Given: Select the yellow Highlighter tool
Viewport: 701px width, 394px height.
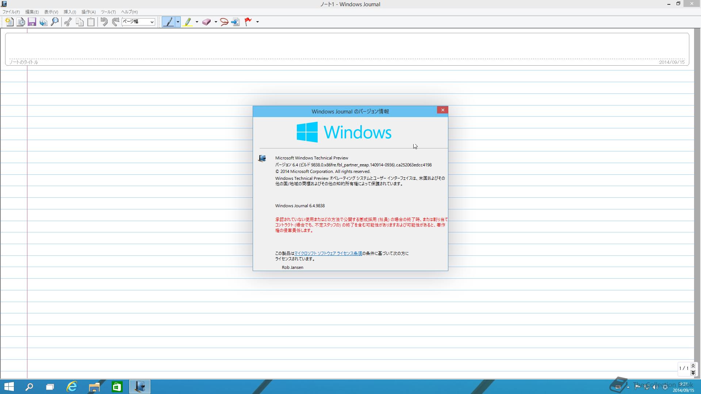Looking at the screenshot, I should coord(188,22).
